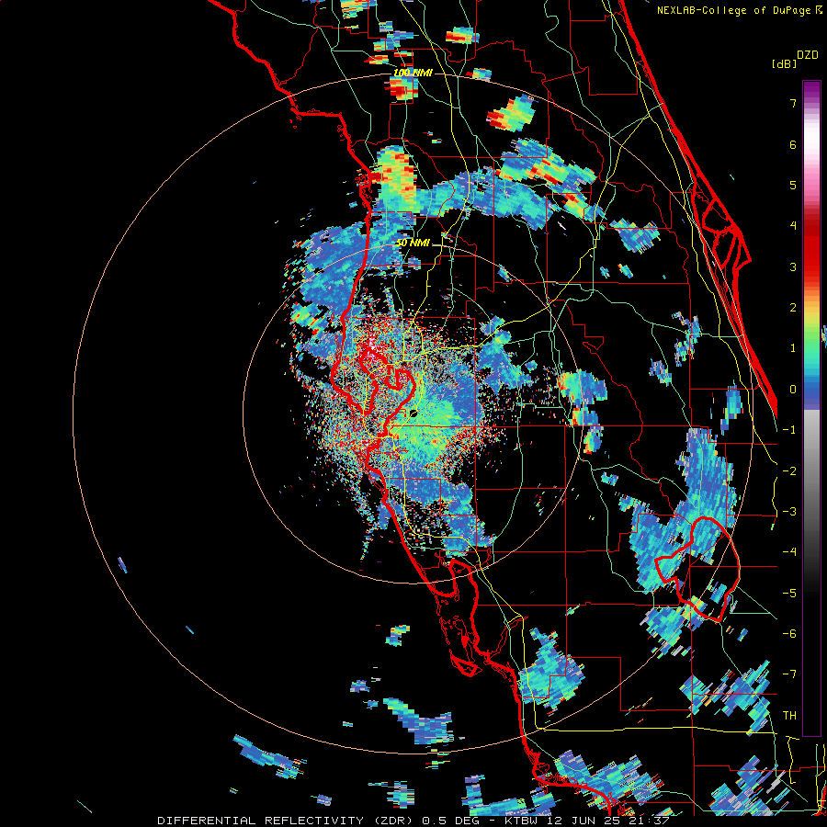Viewport: 827px width, 827px height.
Task: Click the TH threshold label on the scale
Action: tap(789, 716)
